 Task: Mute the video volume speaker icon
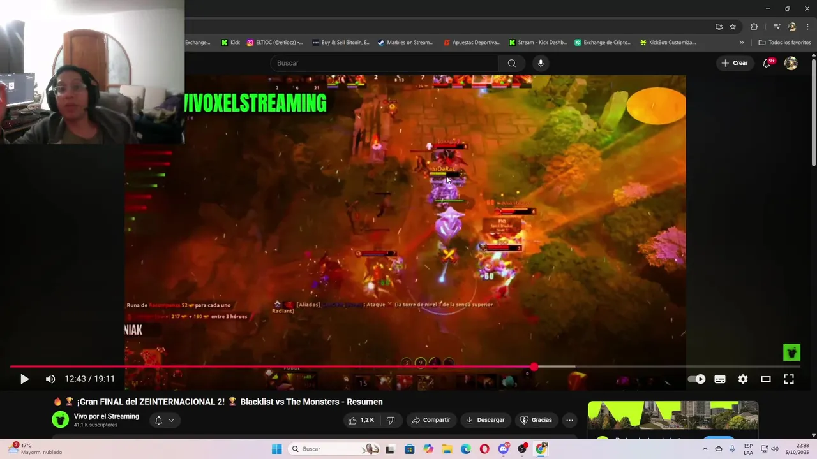pos(50,379)
